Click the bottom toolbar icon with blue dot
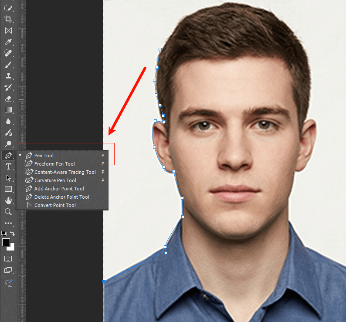Viewport: 346px width, 322px height. click(x=9, y=283)
